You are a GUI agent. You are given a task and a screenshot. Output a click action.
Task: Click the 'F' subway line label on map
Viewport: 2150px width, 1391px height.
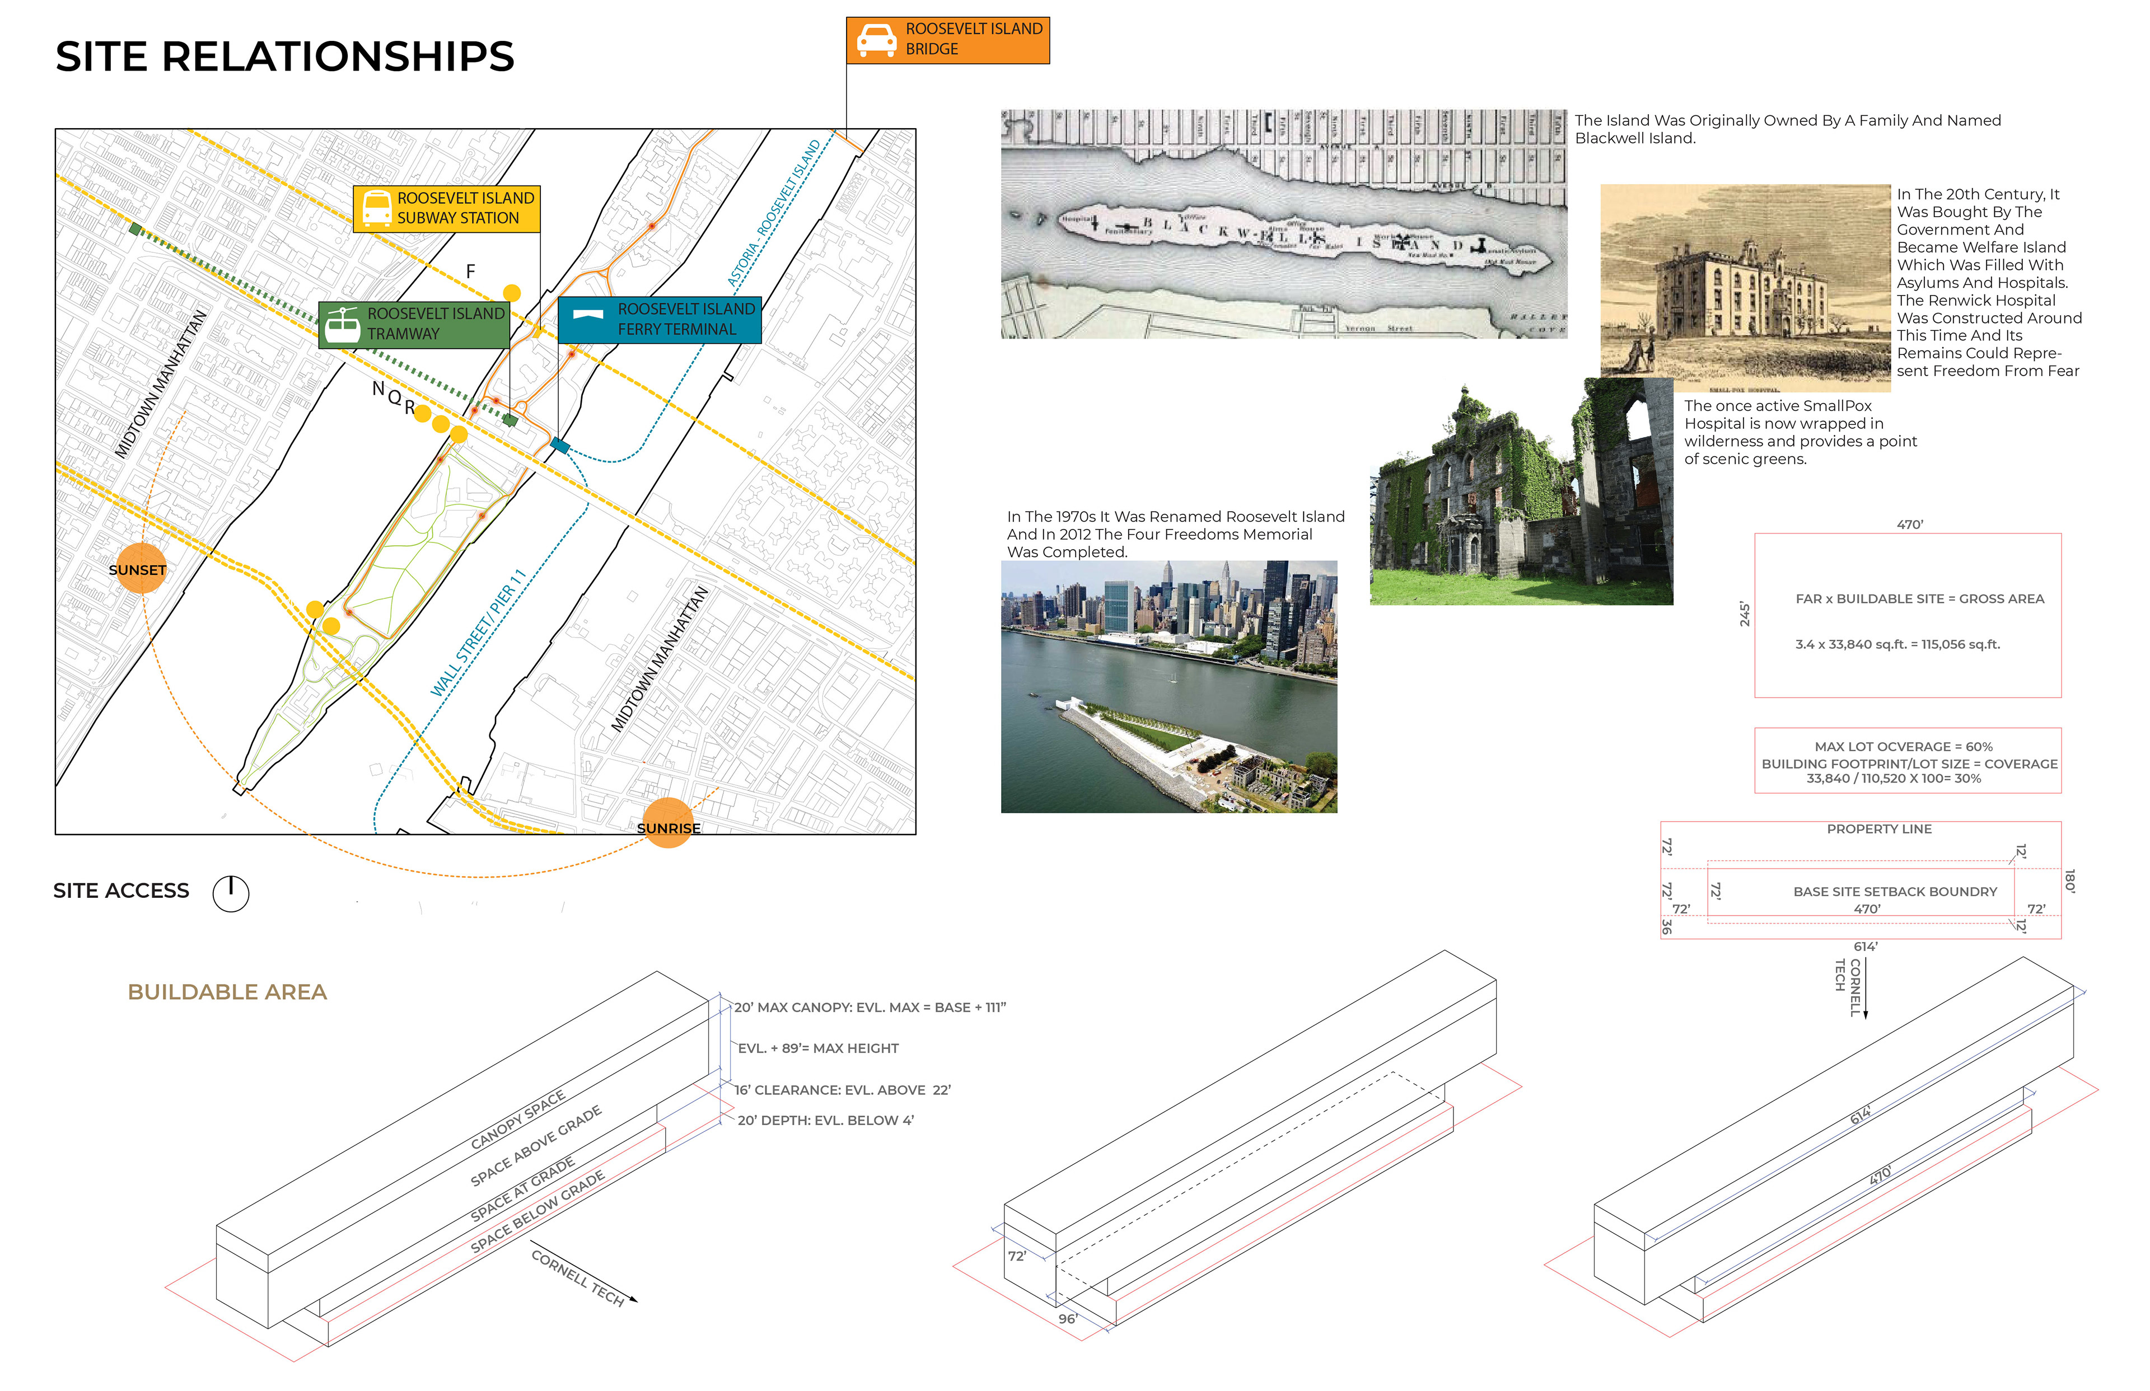(471, 271)
